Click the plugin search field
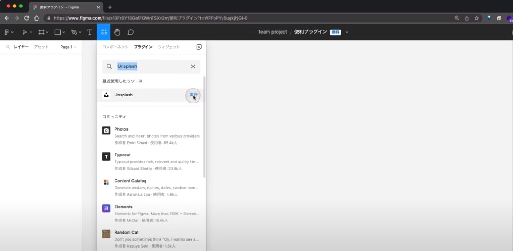 click(151, 66)
